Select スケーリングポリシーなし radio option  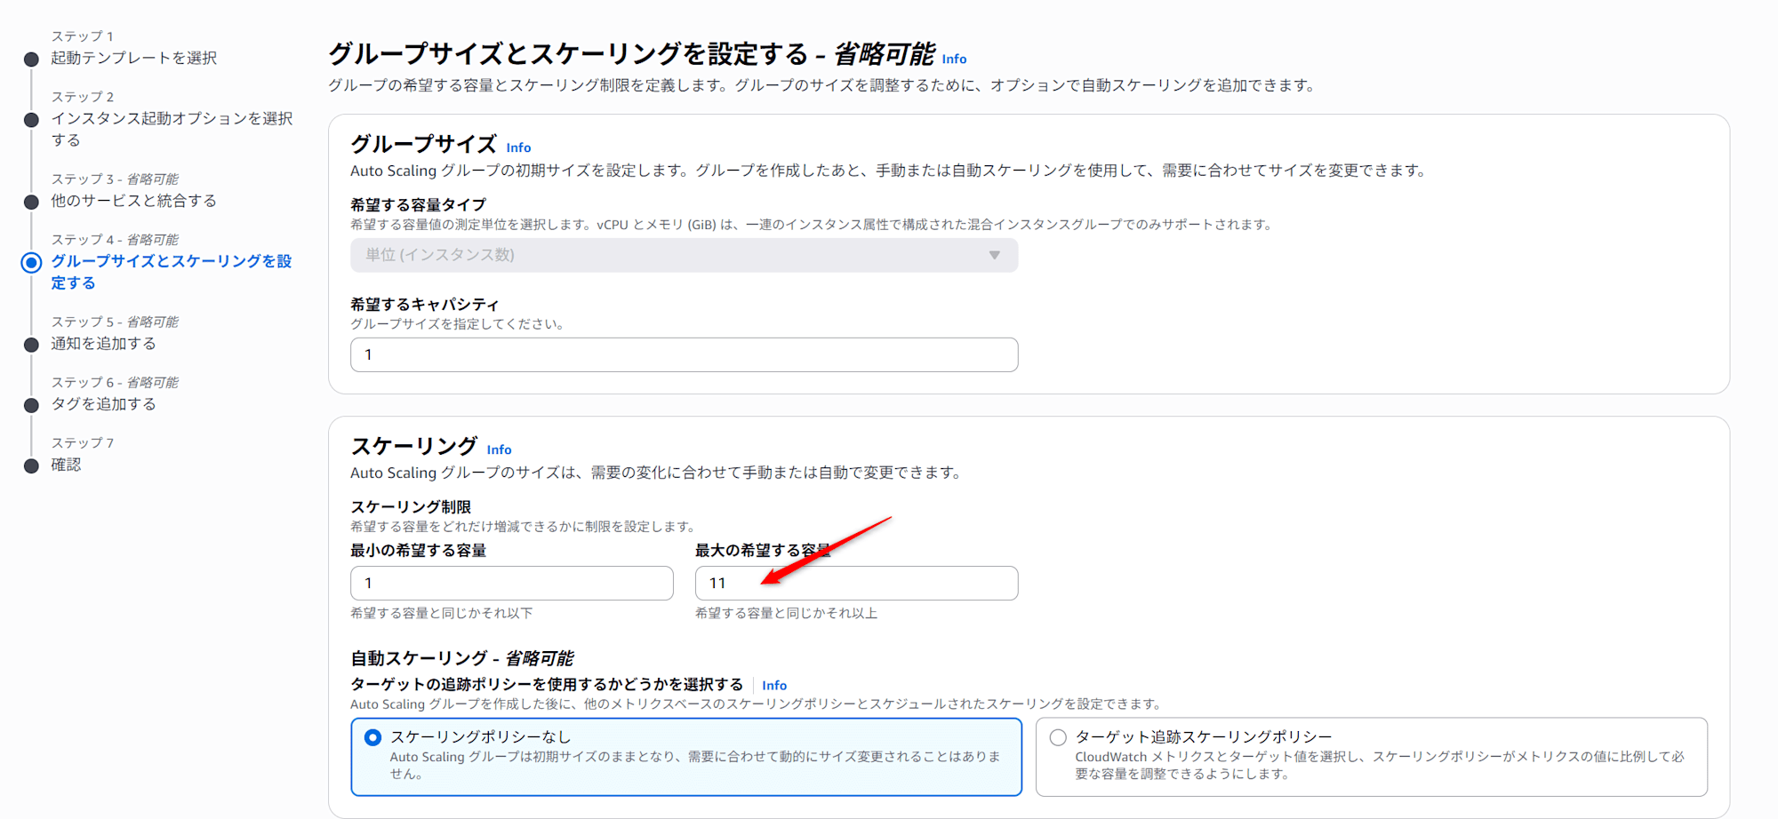(372, 737)
